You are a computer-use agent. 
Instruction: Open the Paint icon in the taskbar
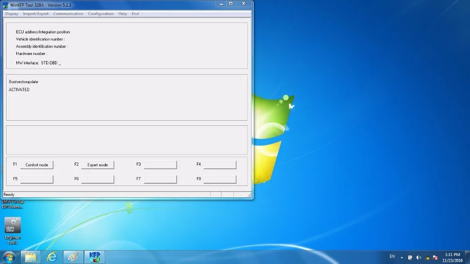pyautogui.click(x=73, y=257)
